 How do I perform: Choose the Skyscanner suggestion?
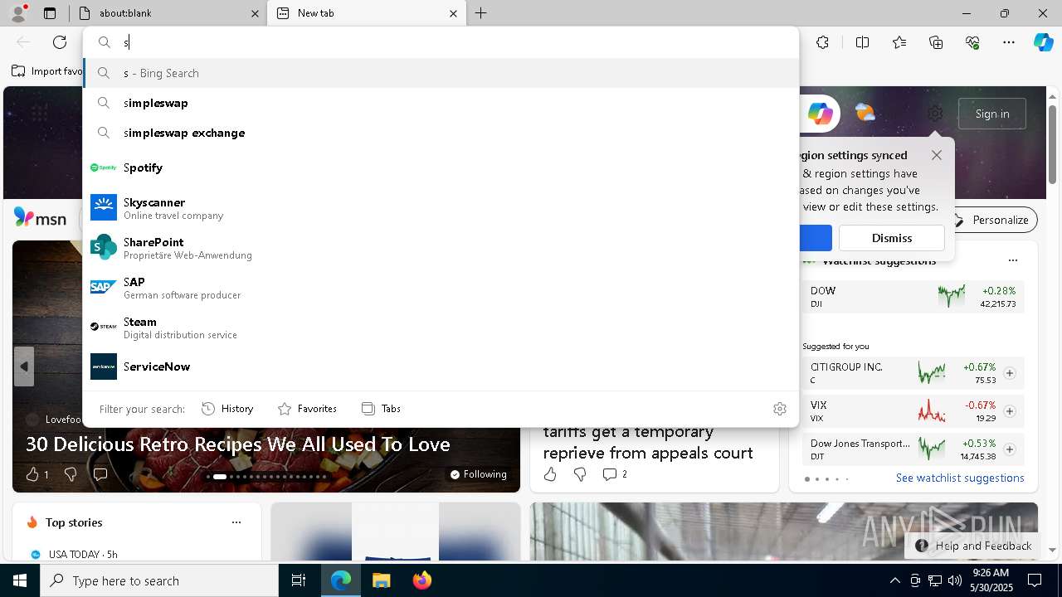point(441,207)
